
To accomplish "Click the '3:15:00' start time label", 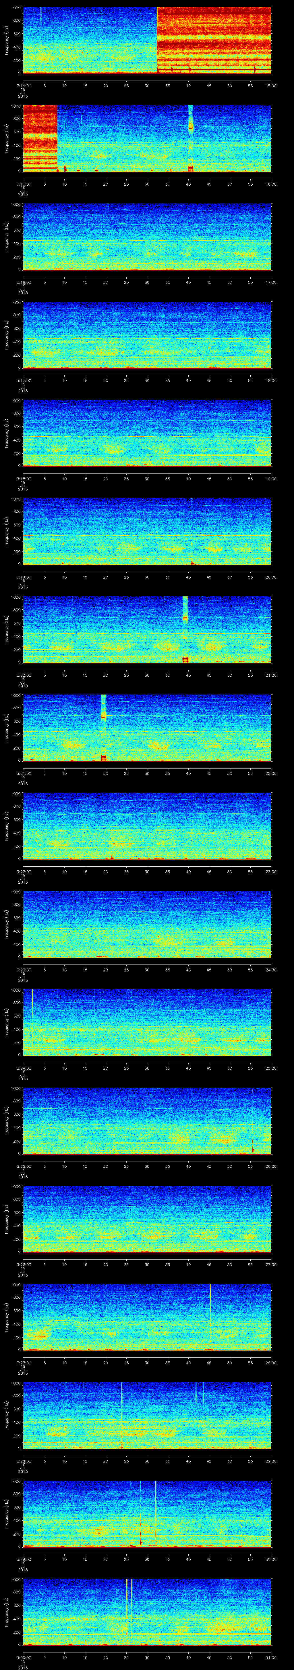I will coord(23,184).
